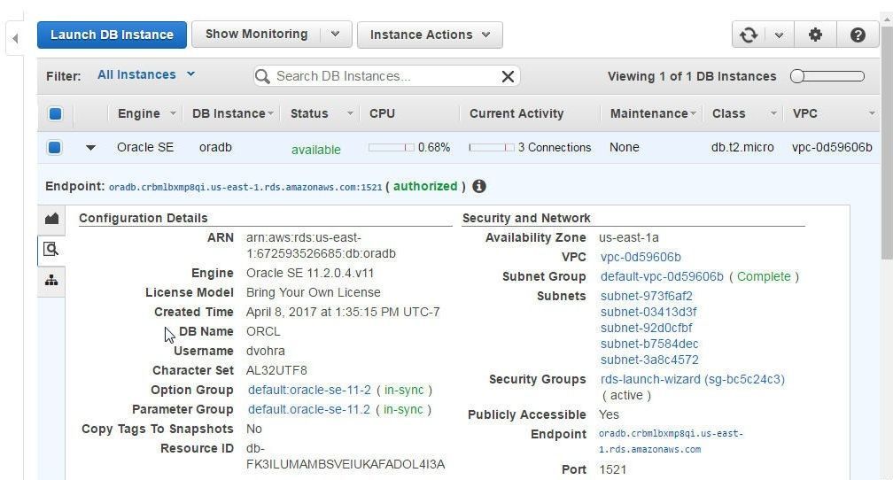Click the info icon next to authorized
This screenshot has height=480, width=893.
click(479, 186)
